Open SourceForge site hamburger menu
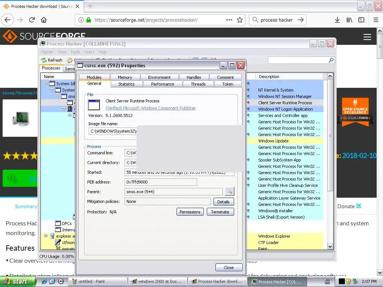 tap(367, 37)
